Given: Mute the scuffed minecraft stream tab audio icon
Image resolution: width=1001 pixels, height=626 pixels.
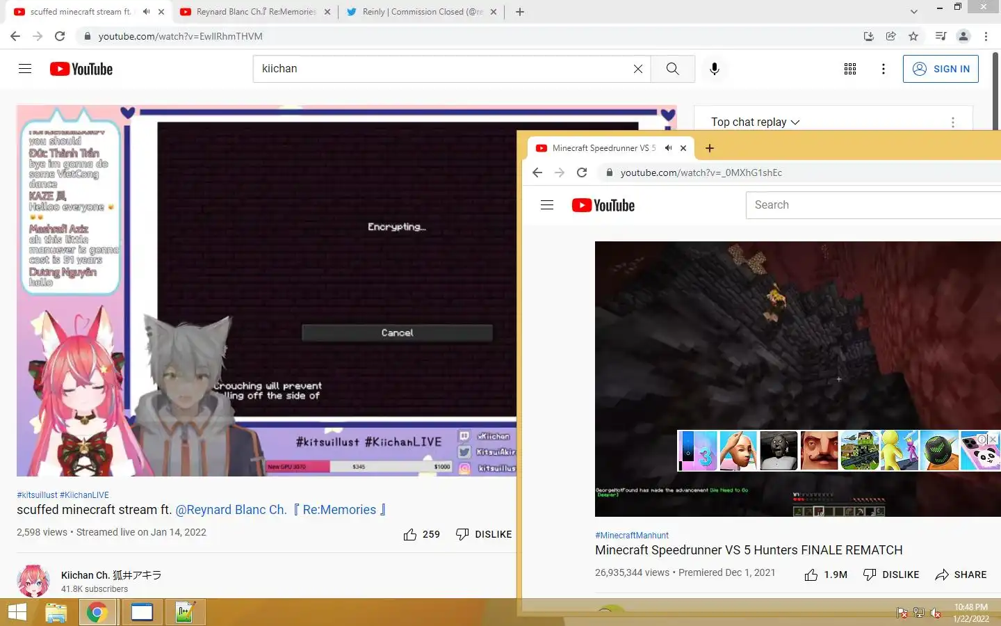Looking at the screenshot, I should tap(146, 12).
